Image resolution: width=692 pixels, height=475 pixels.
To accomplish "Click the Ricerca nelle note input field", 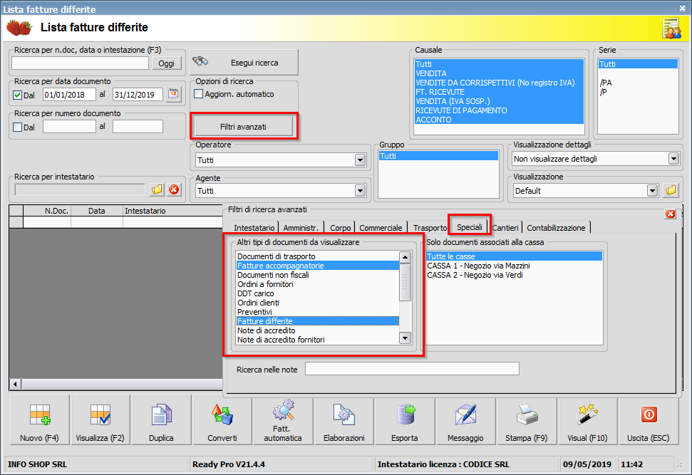I will 412,369.
